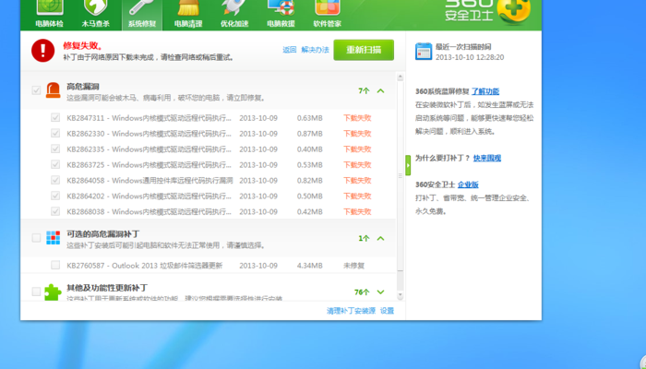This screenshot has width=646, height=369.
Task: Select the 系统修复 tab
Action: 142,15
